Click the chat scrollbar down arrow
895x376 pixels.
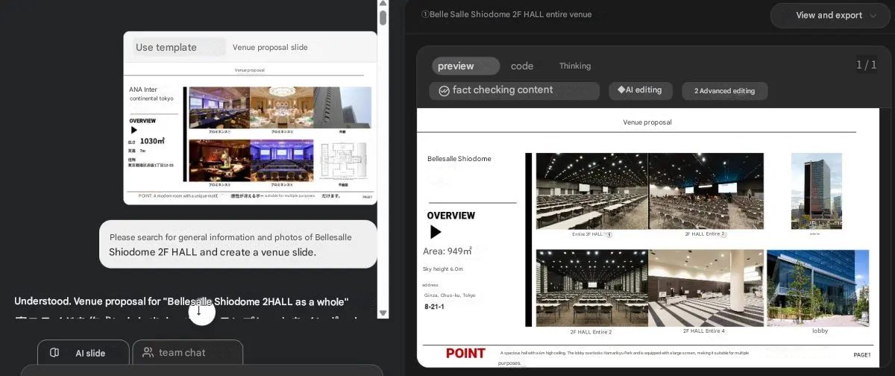coord(383,313)
